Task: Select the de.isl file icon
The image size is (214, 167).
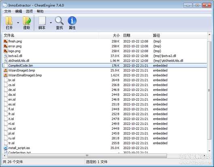Action: (x=6, y=90)
